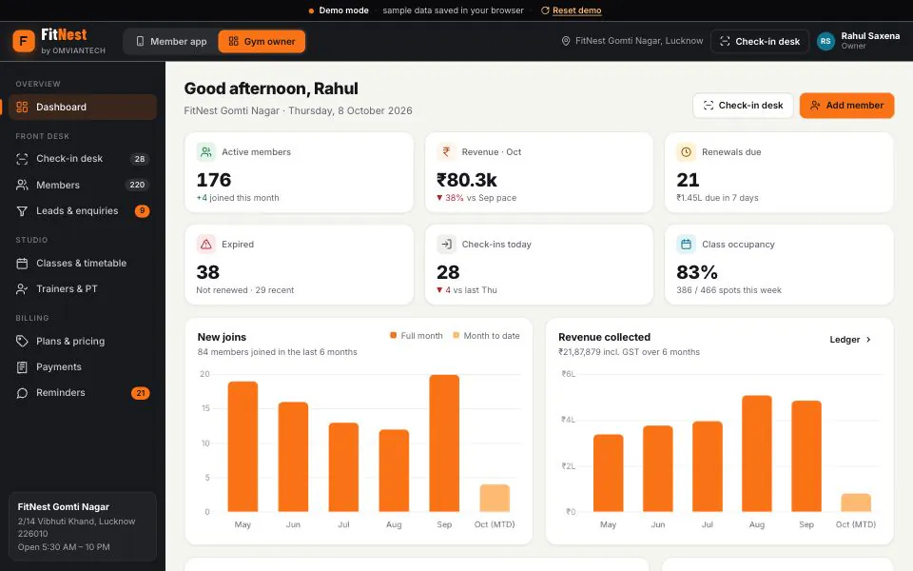Viewport: 913px width, 571px height.
Task: Open the Active members card
Action: [299, 172]
